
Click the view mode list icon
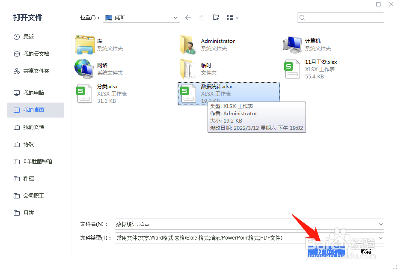pos(230,18)
